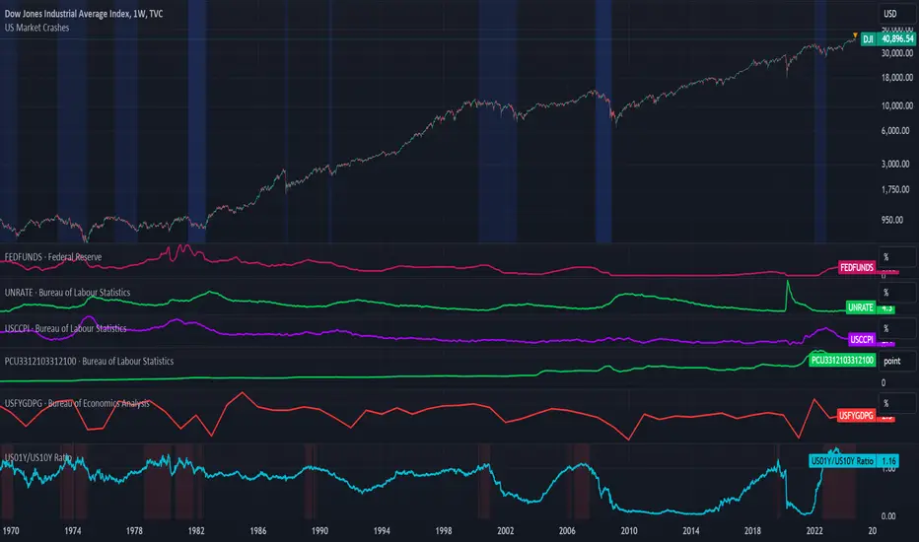Image resolution: width=919 pixels, height=542 pixels.
Task: Click the 1990 label on time axis
Action: [x=319, y=530]
